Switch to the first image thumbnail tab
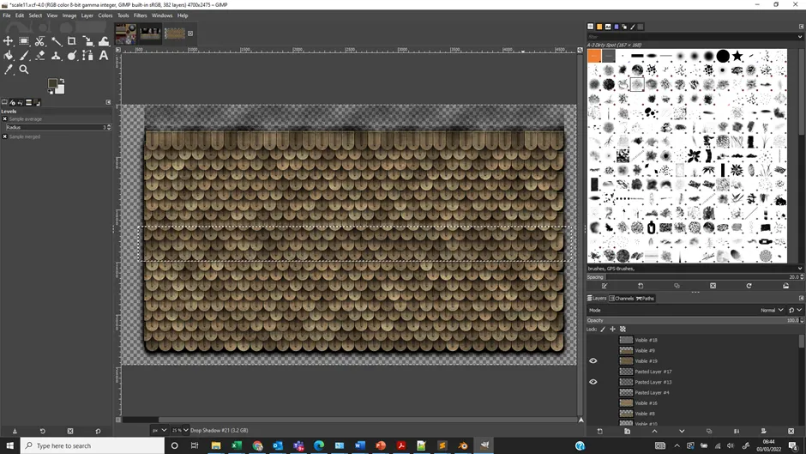 pos(126,33)
